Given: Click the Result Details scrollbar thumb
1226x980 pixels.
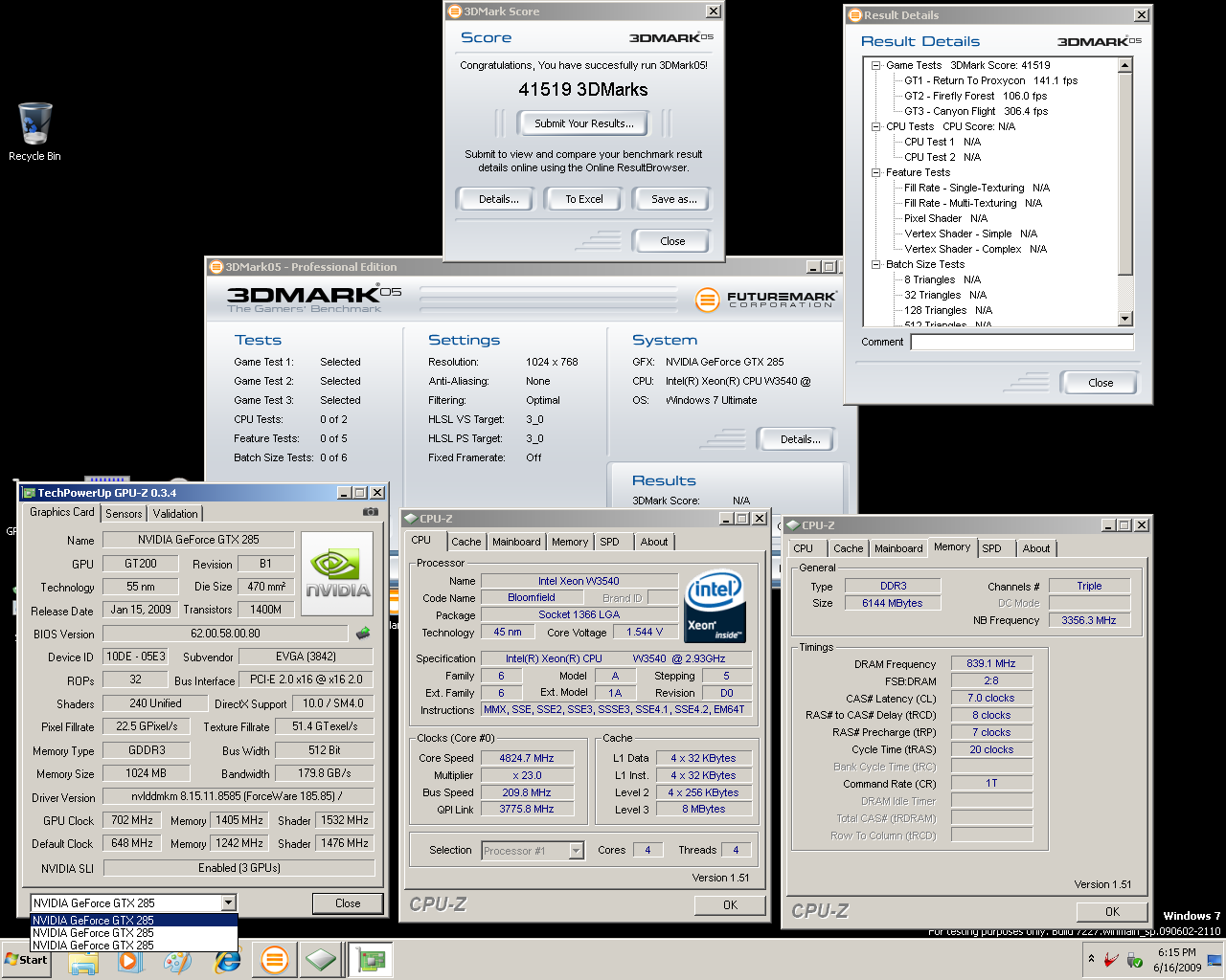Looking at the screenshot, I should click(1125, 174).
